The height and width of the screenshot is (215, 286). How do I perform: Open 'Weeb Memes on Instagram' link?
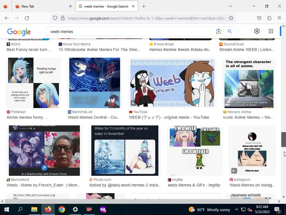[252, 185]
